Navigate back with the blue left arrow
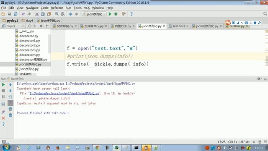Viewport: 268px width, 151px height. tap(70, 14)
